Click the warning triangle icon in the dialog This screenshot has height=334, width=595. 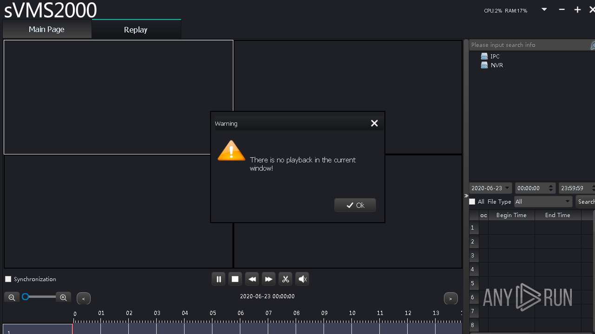tap(231, 150)
